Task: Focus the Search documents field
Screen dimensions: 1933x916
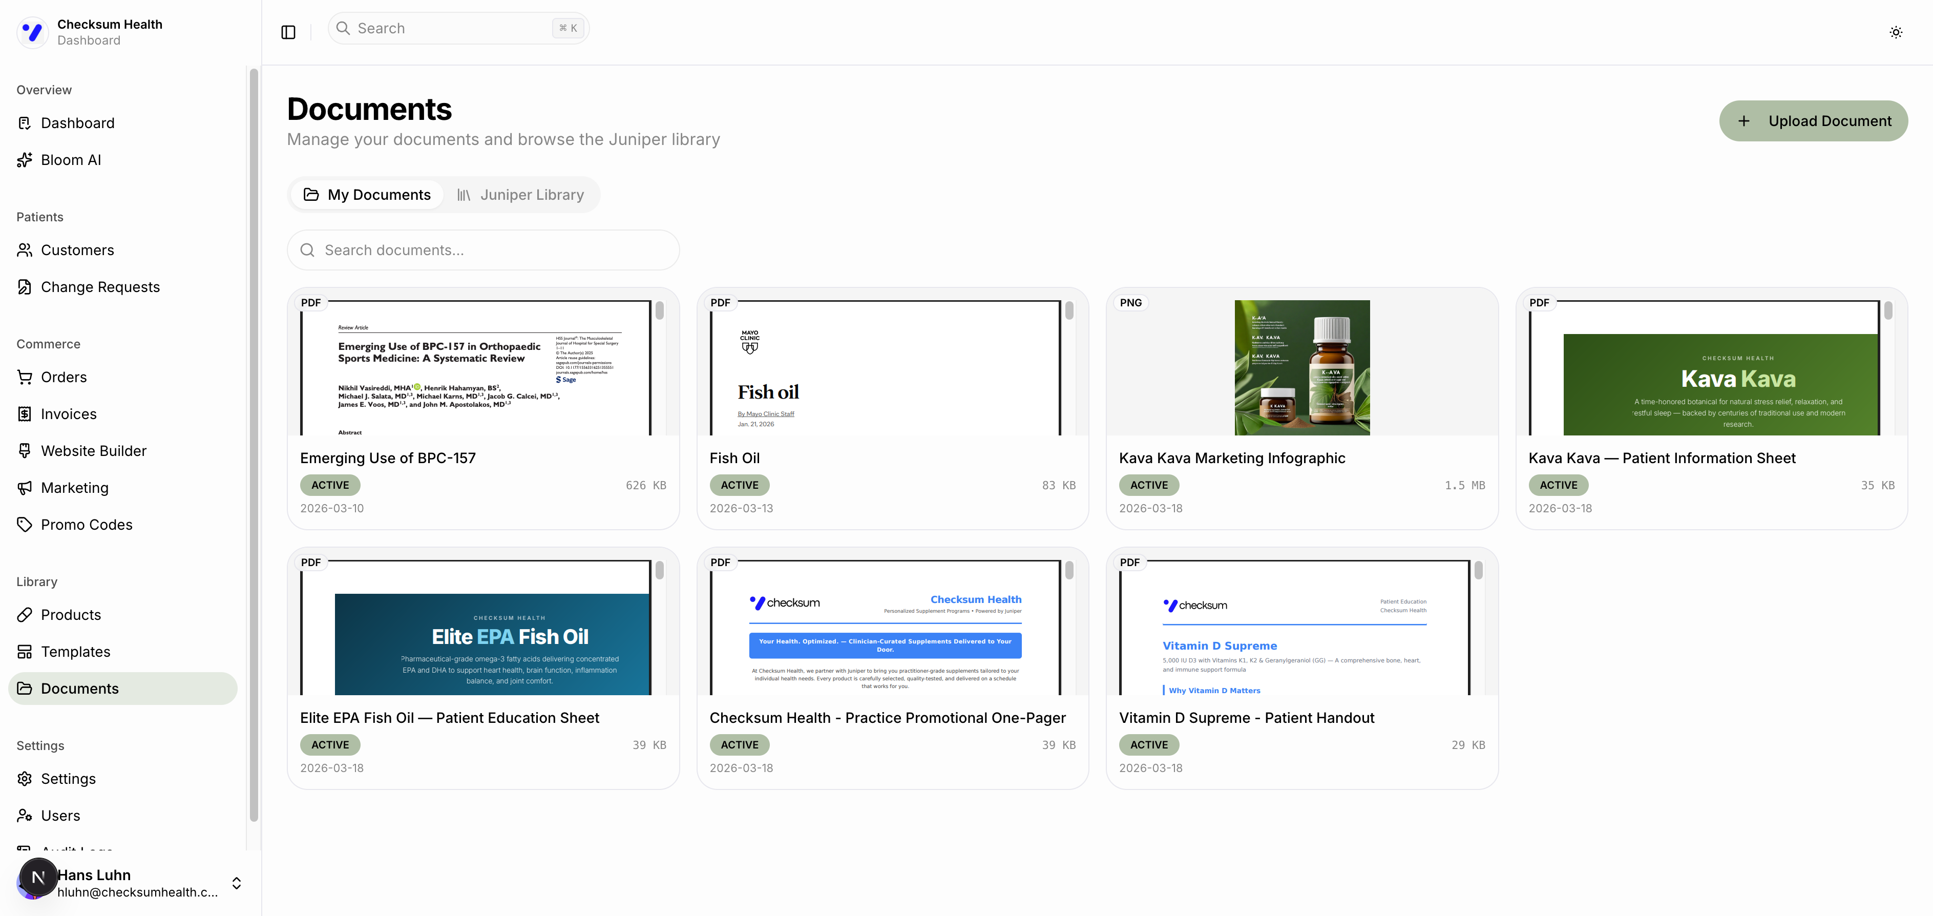Action: click(x=484, y=250)
